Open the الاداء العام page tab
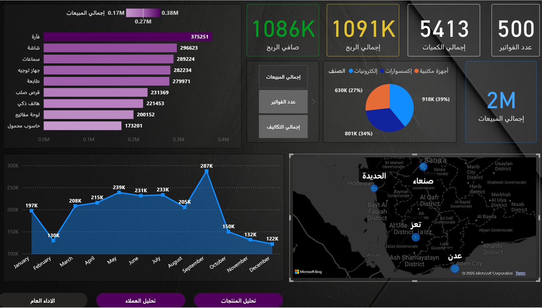This screenshot has height=308, width=542. [43, 300]
